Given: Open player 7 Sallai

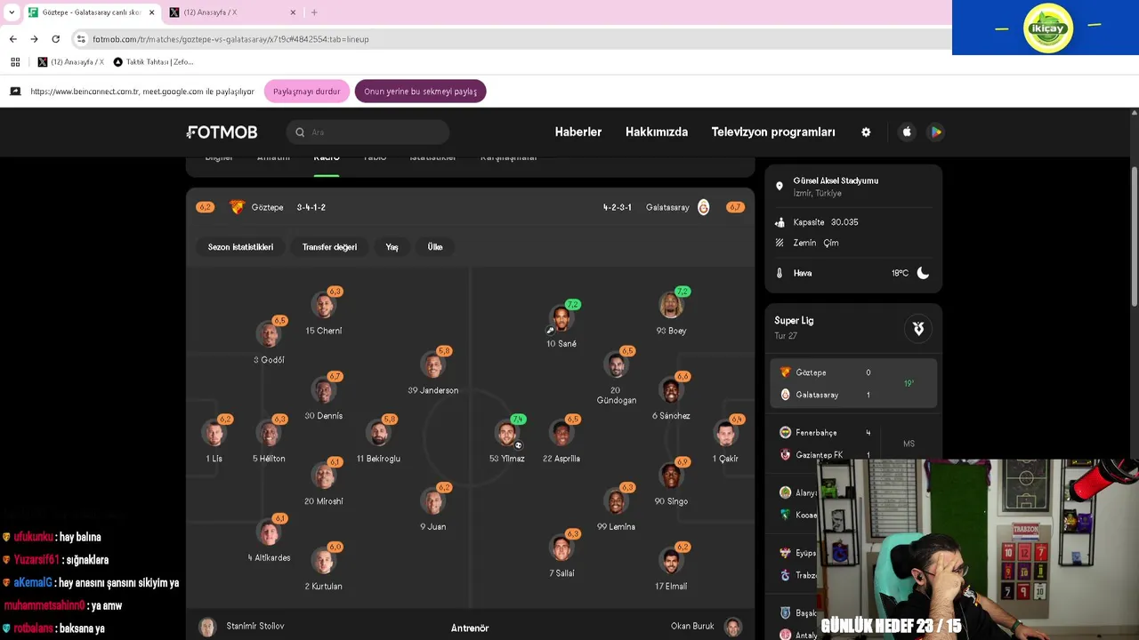Looking at the screenshot, I should pyautogui.click(x=561, y=554).
